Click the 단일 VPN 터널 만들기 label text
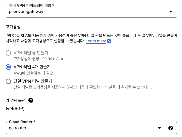This screenshot has width=182, height=137. tap(33, 81)
